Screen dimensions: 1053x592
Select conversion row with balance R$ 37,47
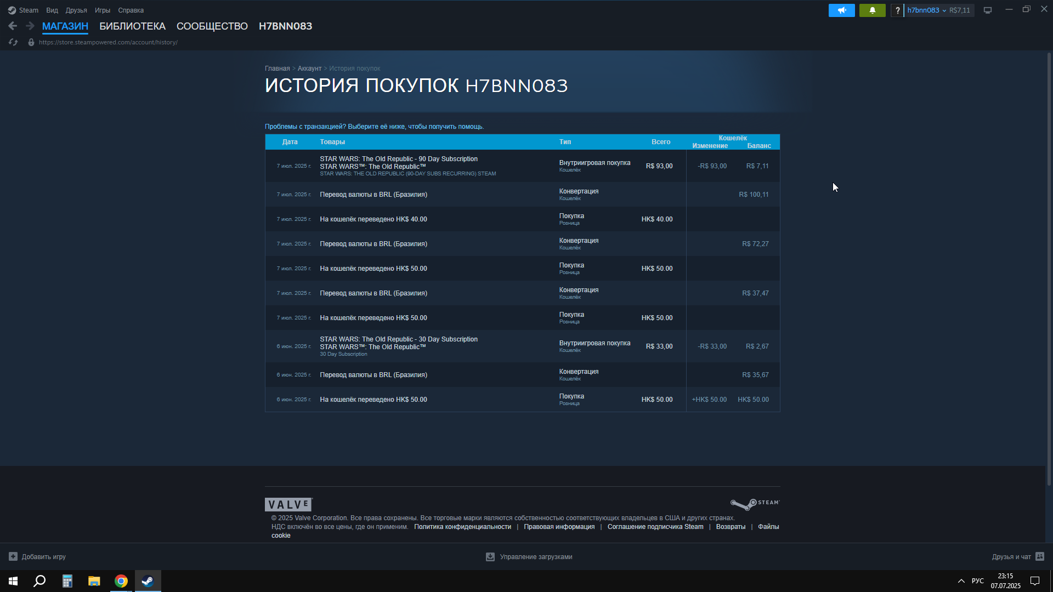[x=522, y=293]
